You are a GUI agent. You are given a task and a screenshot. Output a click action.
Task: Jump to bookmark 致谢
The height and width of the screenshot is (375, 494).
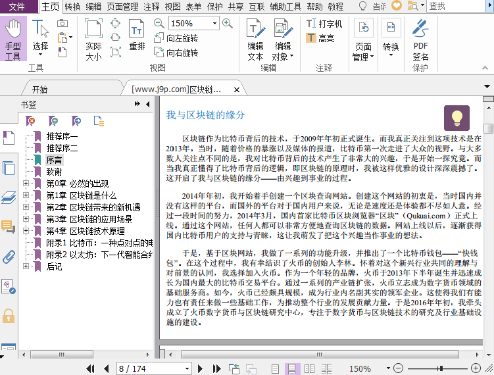54,172
